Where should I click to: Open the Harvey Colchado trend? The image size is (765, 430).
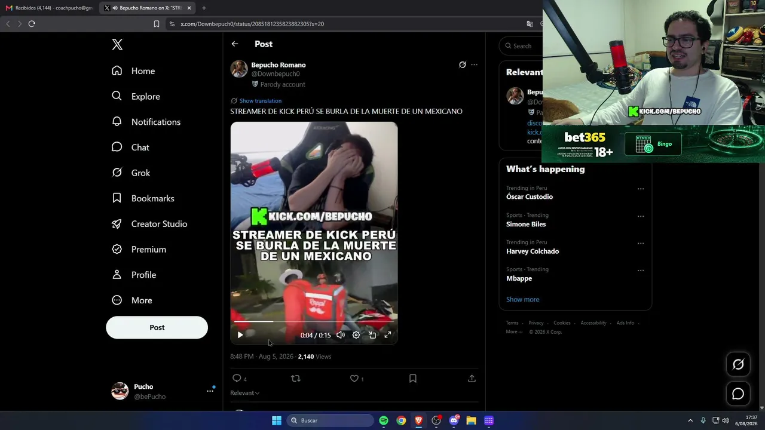tap(533, 251)
